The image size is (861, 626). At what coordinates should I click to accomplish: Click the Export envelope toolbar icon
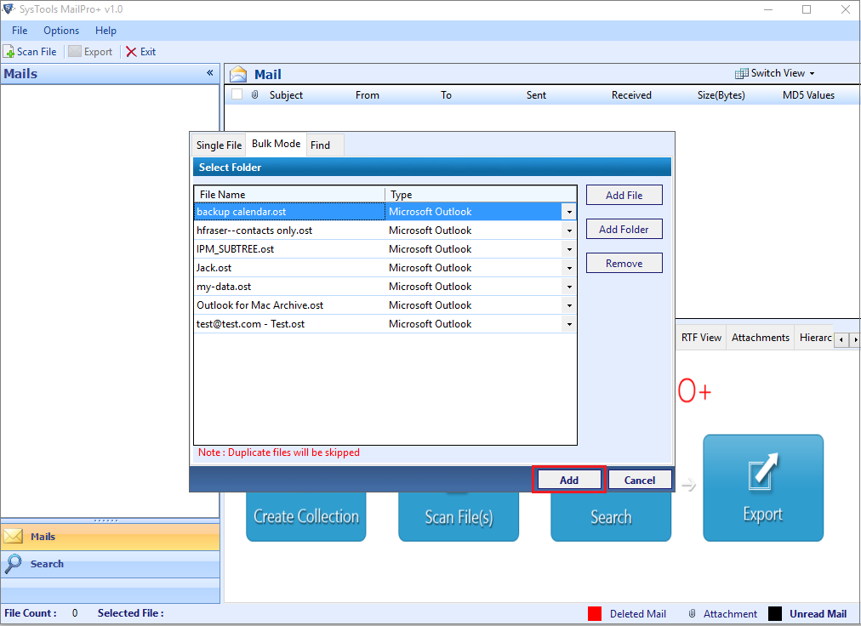(75, 51)
